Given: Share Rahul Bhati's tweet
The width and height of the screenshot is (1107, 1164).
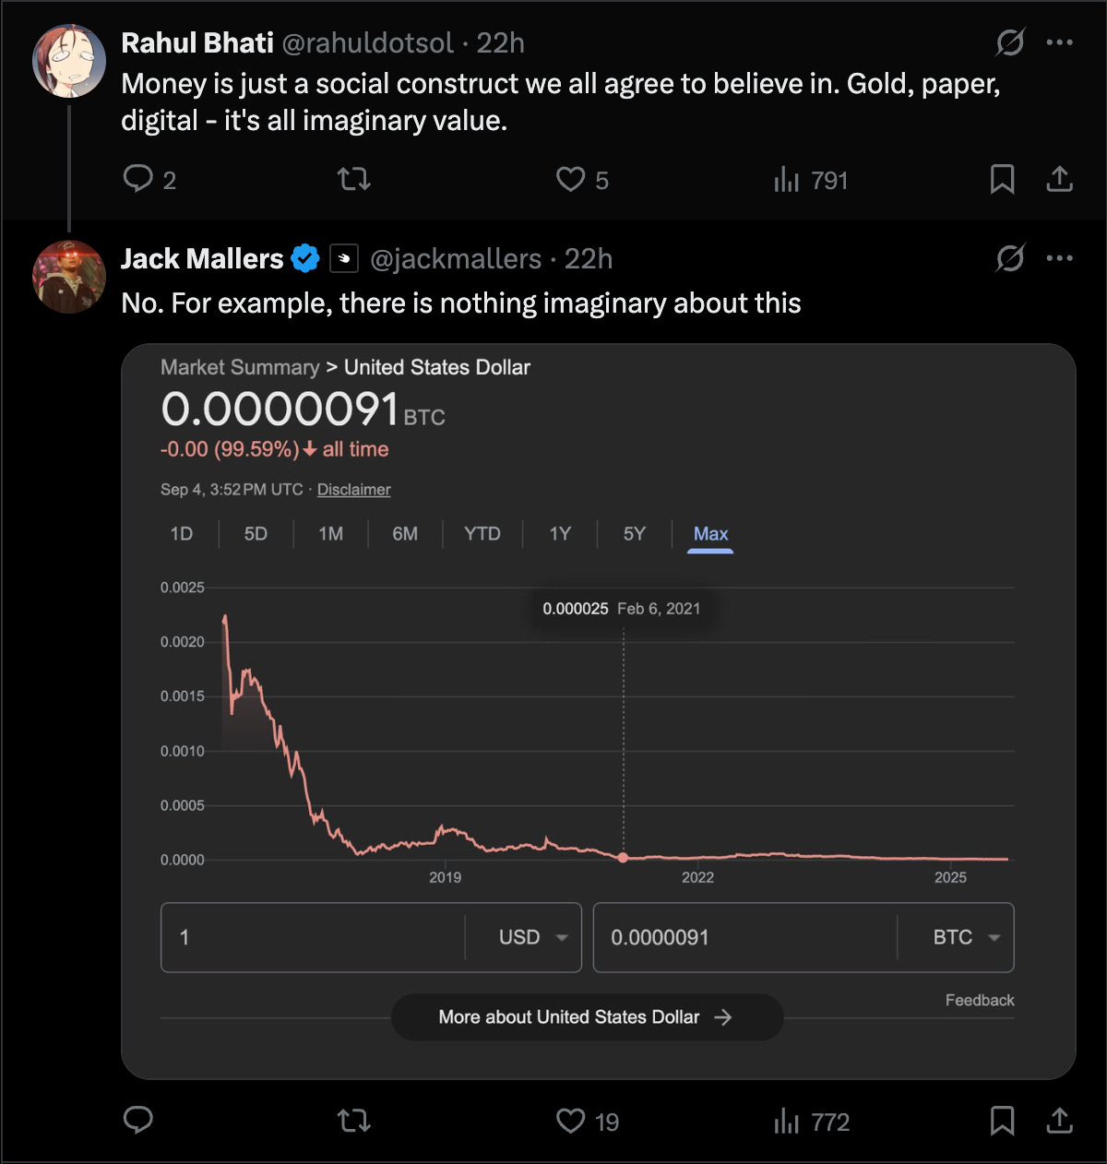Looking at the screenshot, I should point(1059,179).
